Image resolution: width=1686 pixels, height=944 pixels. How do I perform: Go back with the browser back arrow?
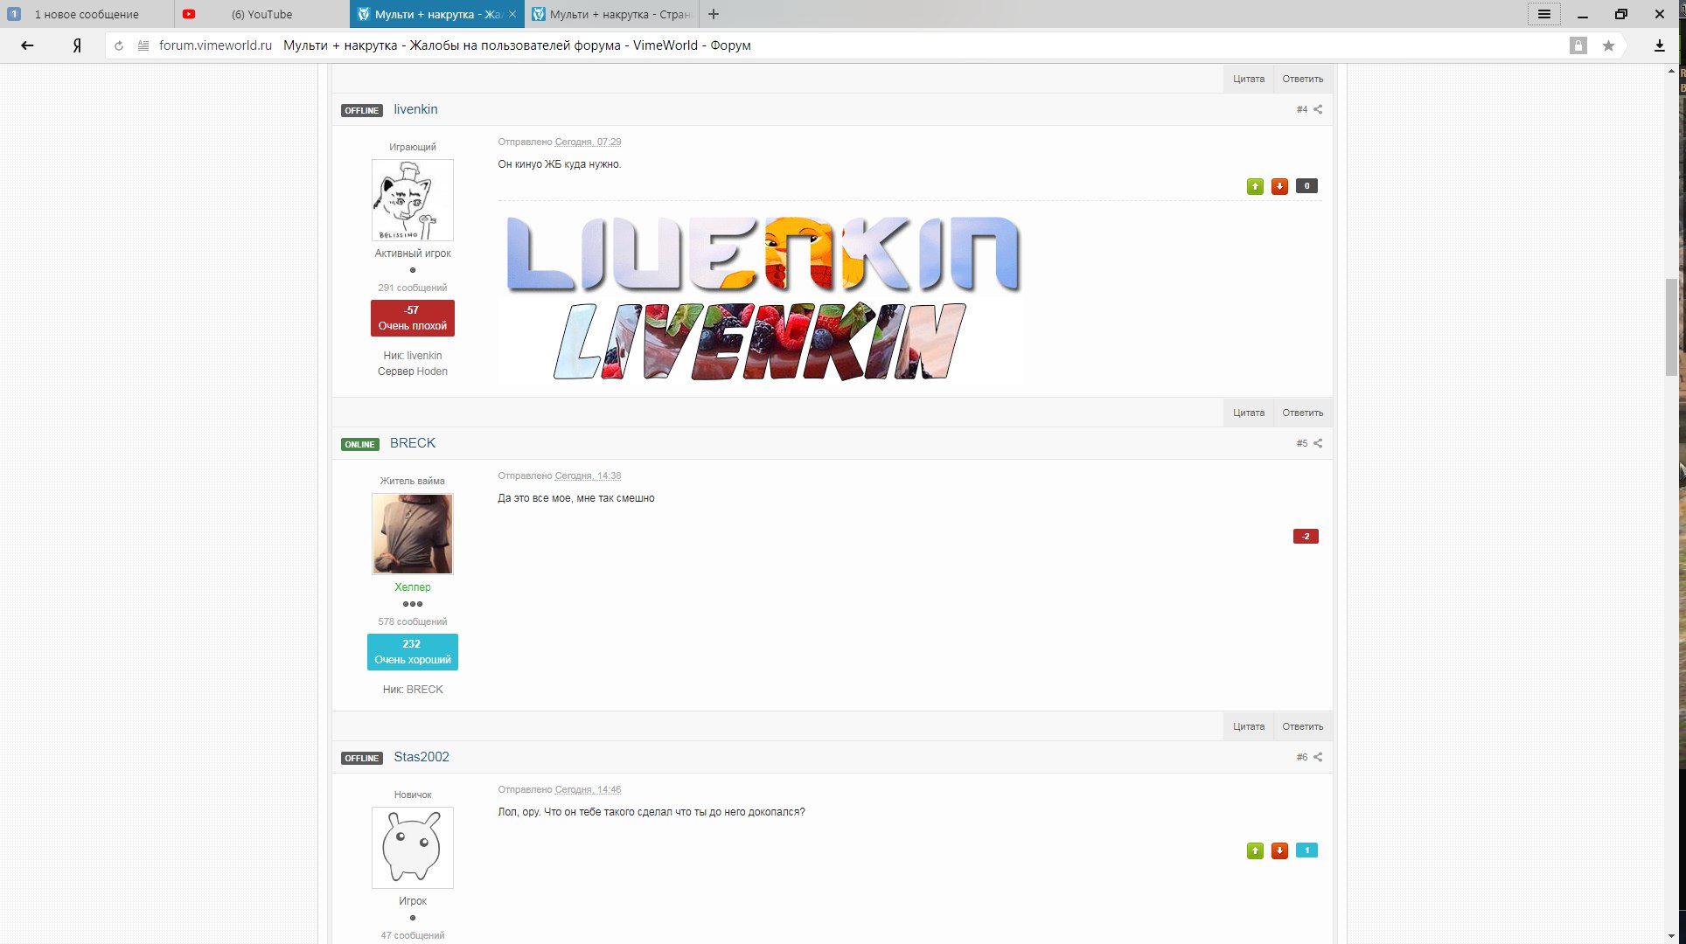pyautogui.click(x=27, y=45)
